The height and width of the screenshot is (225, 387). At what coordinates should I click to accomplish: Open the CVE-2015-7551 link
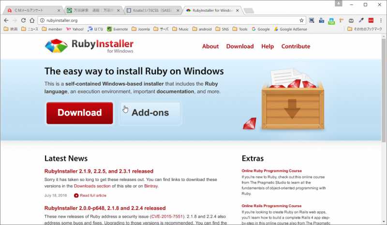click(x=167, y=216)
